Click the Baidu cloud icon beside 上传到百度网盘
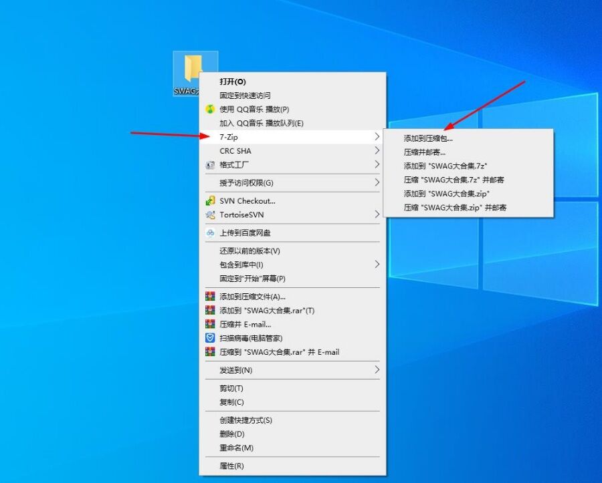 click(x=210, y=232)
